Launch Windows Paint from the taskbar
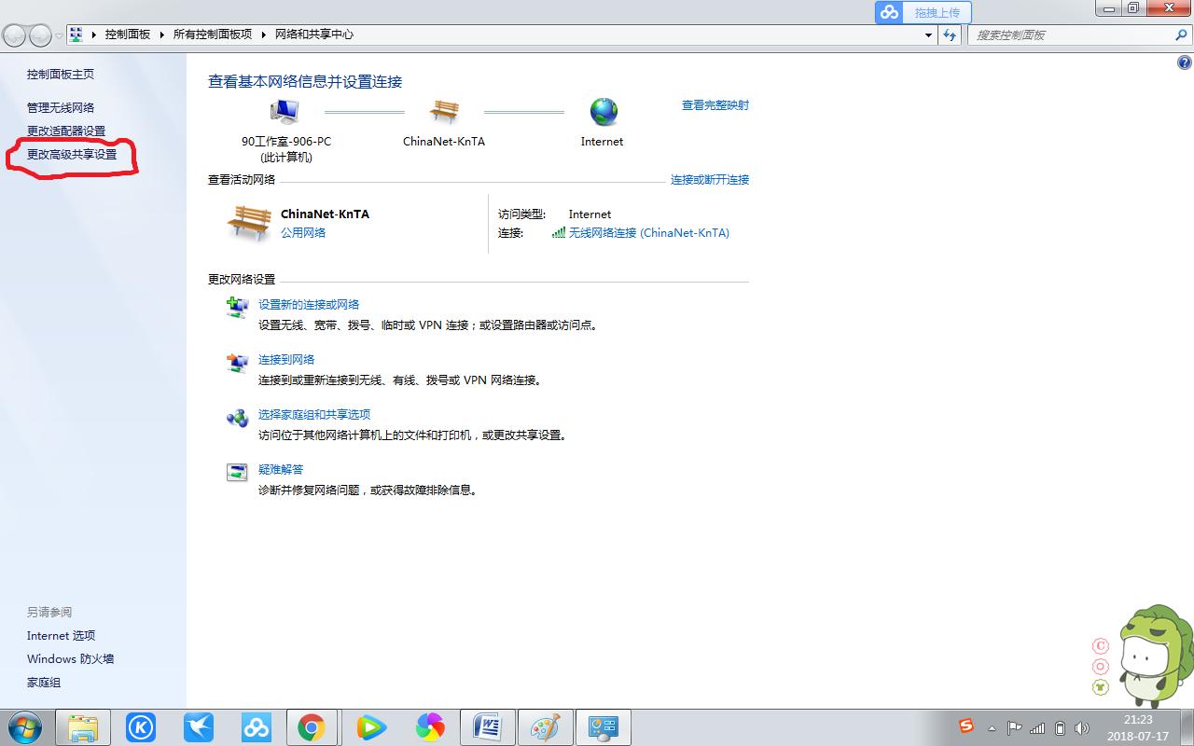This screenshot has height=746, width=1194. pos(546,726)
